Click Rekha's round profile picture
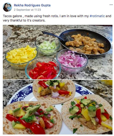 [7, 7]
